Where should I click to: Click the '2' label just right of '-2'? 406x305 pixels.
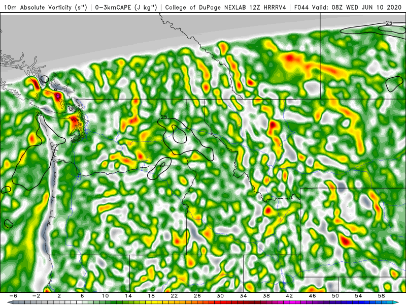[x=59, y=296]
